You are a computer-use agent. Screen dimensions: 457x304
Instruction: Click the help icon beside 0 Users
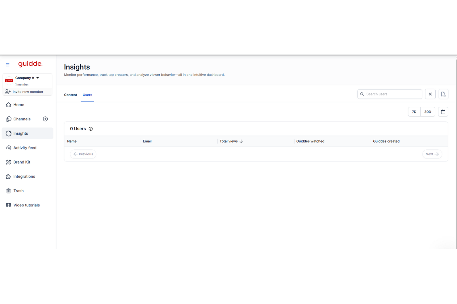pos(91,129)
